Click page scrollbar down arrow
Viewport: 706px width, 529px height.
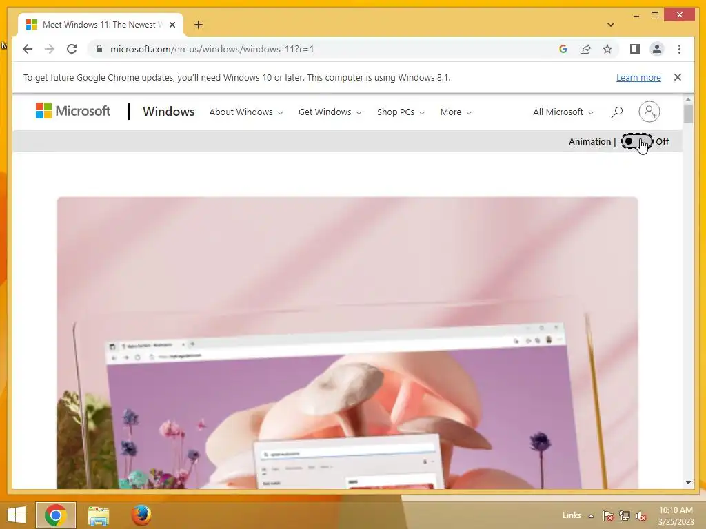[688, 483]
